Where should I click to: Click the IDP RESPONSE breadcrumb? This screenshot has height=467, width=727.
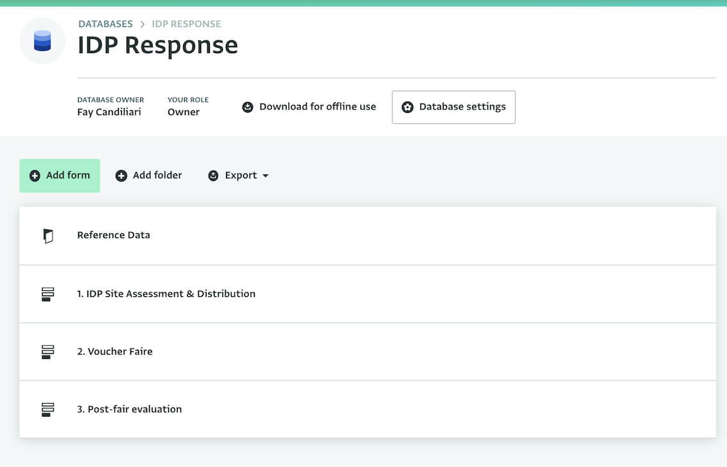(186, 24)
